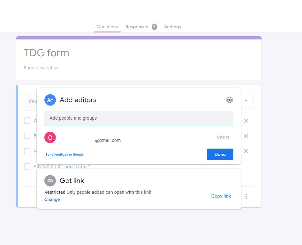Viewport: 302px width, 245px height.
Task: Click Change under Restricted link
Action: (x=52, y=199)
